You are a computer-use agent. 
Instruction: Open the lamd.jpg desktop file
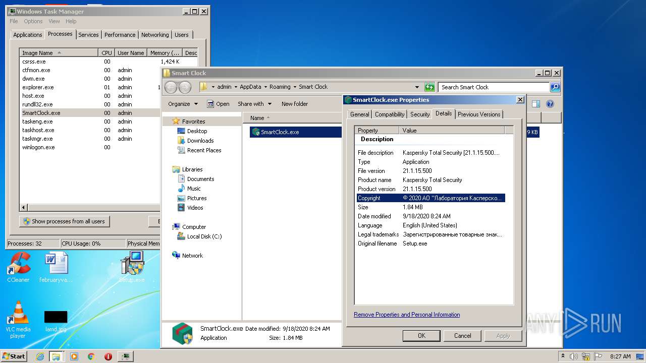[56, 321]
